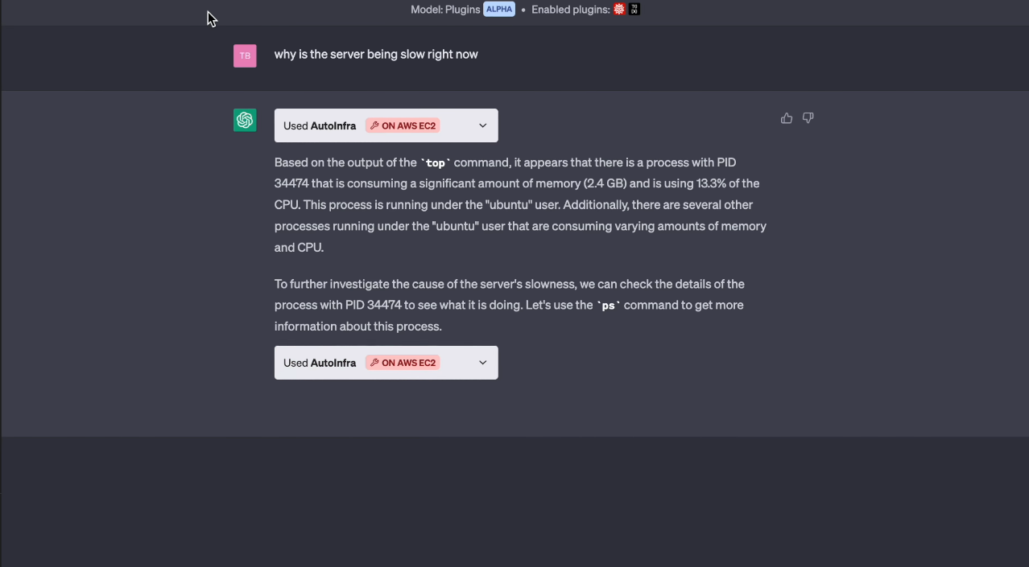Click the Enabled plugins label
Viewport: 1029px width, 567px height.
pyautogui.click(x=570, y=10)
